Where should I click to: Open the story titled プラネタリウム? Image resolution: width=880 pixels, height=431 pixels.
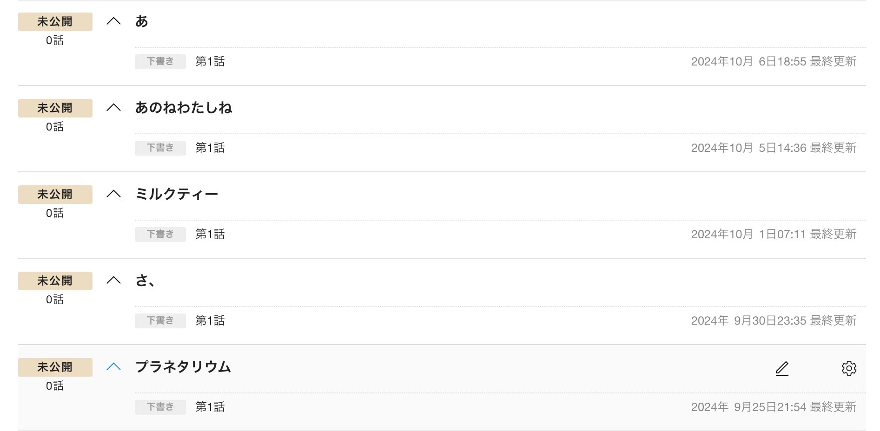[183, 367]
